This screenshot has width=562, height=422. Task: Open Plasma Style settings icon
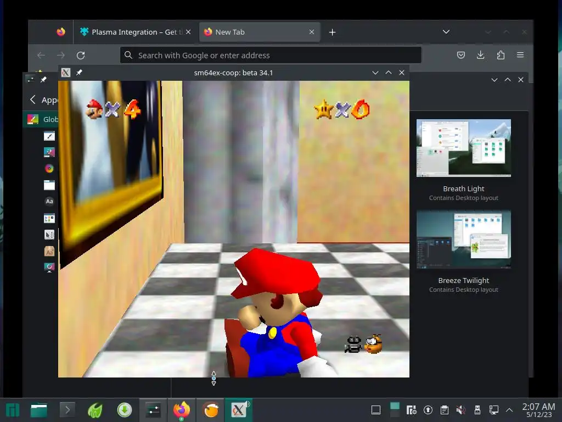49,152
